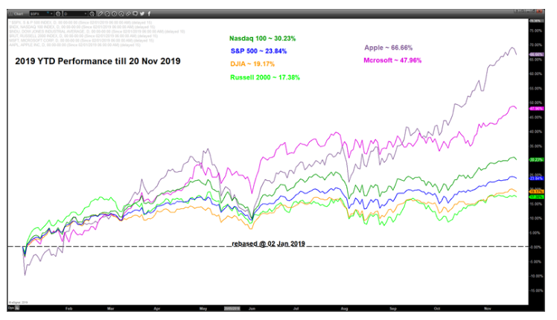Click the Nov label on the time axis
The width and height of the screenshot is (557, 320).
pyautogui.click(x=487, y=309)
